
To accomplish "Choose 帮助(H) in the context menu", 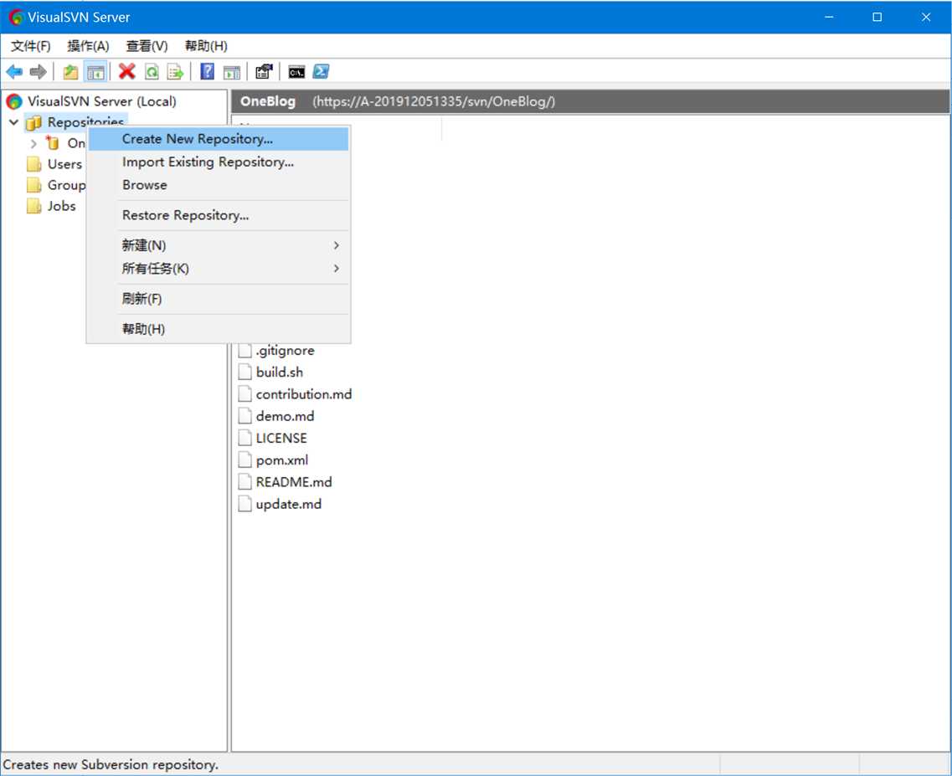I will tap(219, 329).
